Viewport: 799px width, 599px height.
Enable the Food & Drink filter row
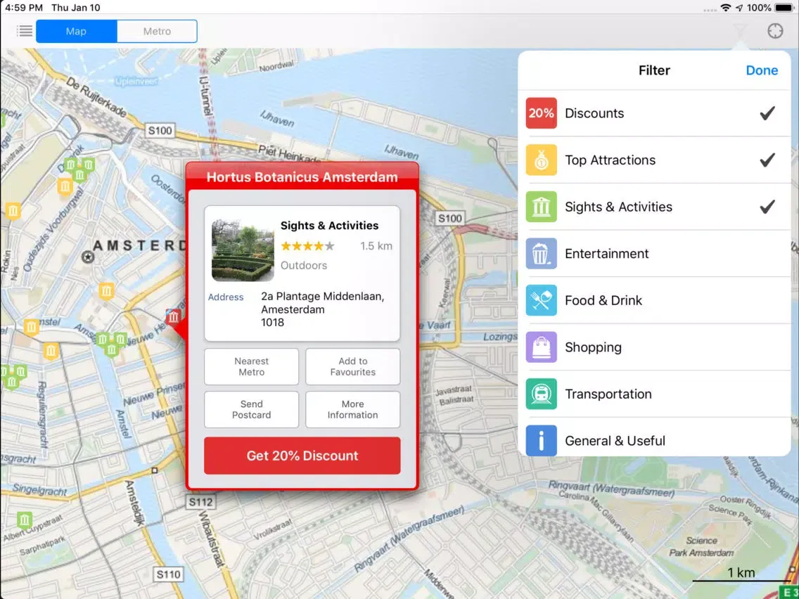point(654,300)
